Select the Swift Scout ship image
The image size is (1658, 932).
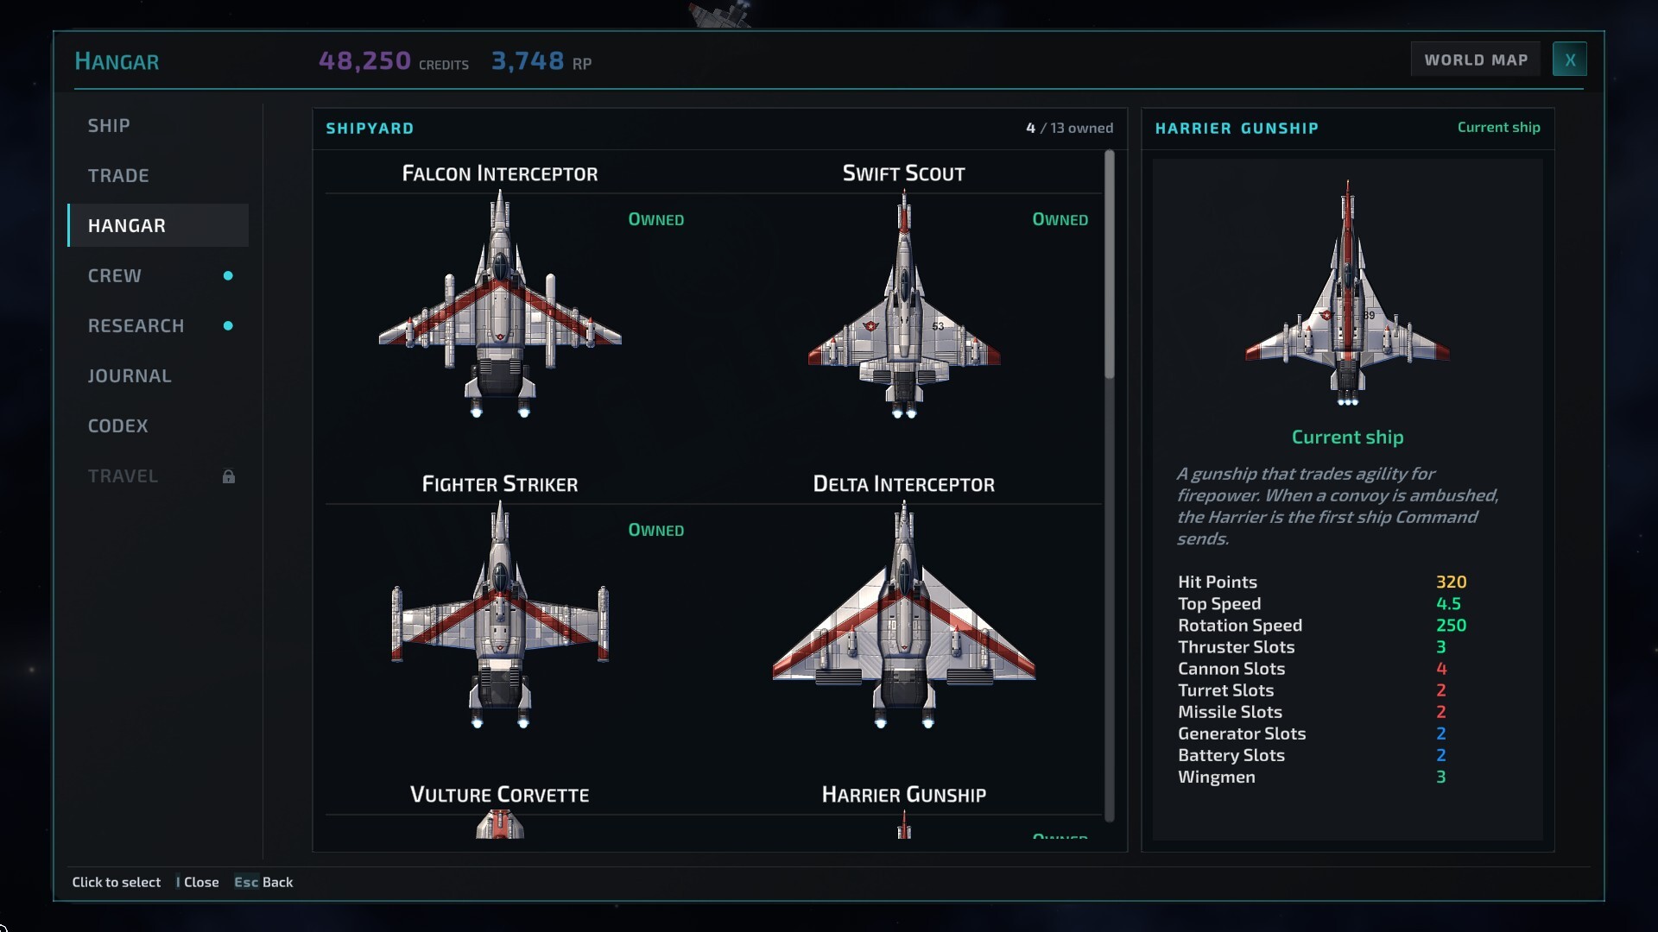click(904, 305)
